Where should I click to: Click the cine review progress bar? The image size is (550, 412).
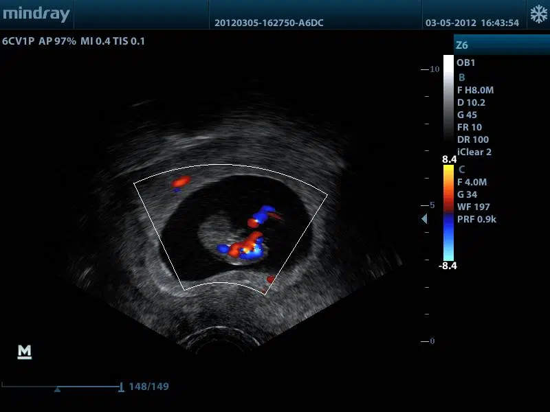62,385
